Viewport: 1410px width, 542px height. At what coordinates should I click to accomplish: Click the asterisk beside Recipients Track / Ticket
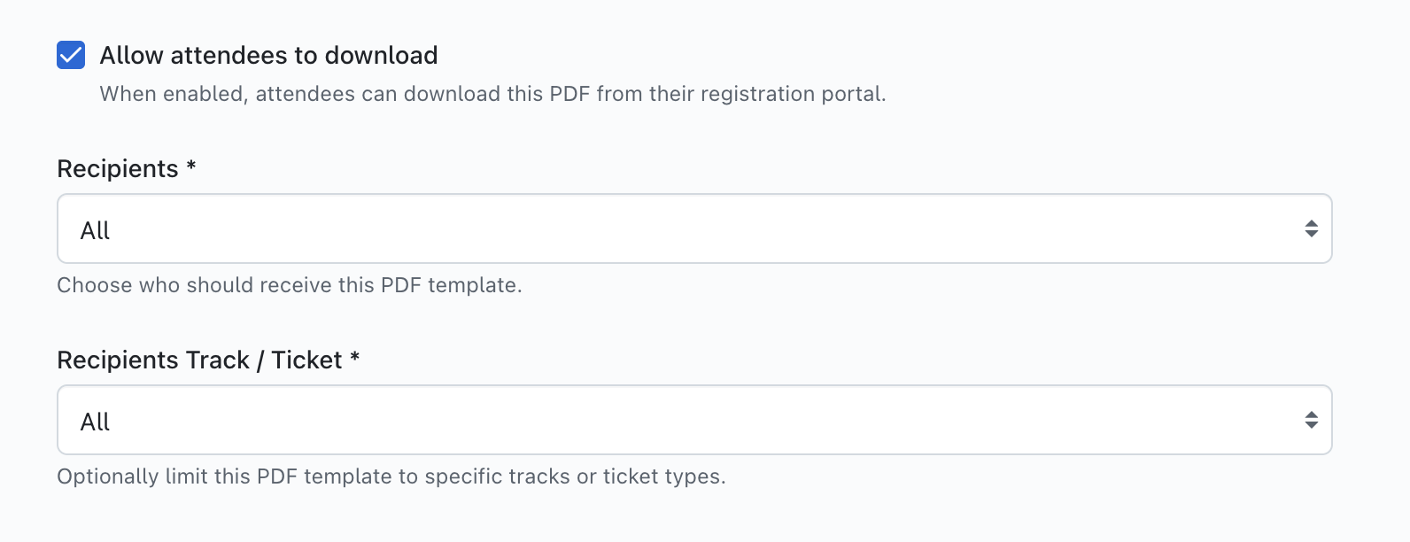(x=354, y=358)
